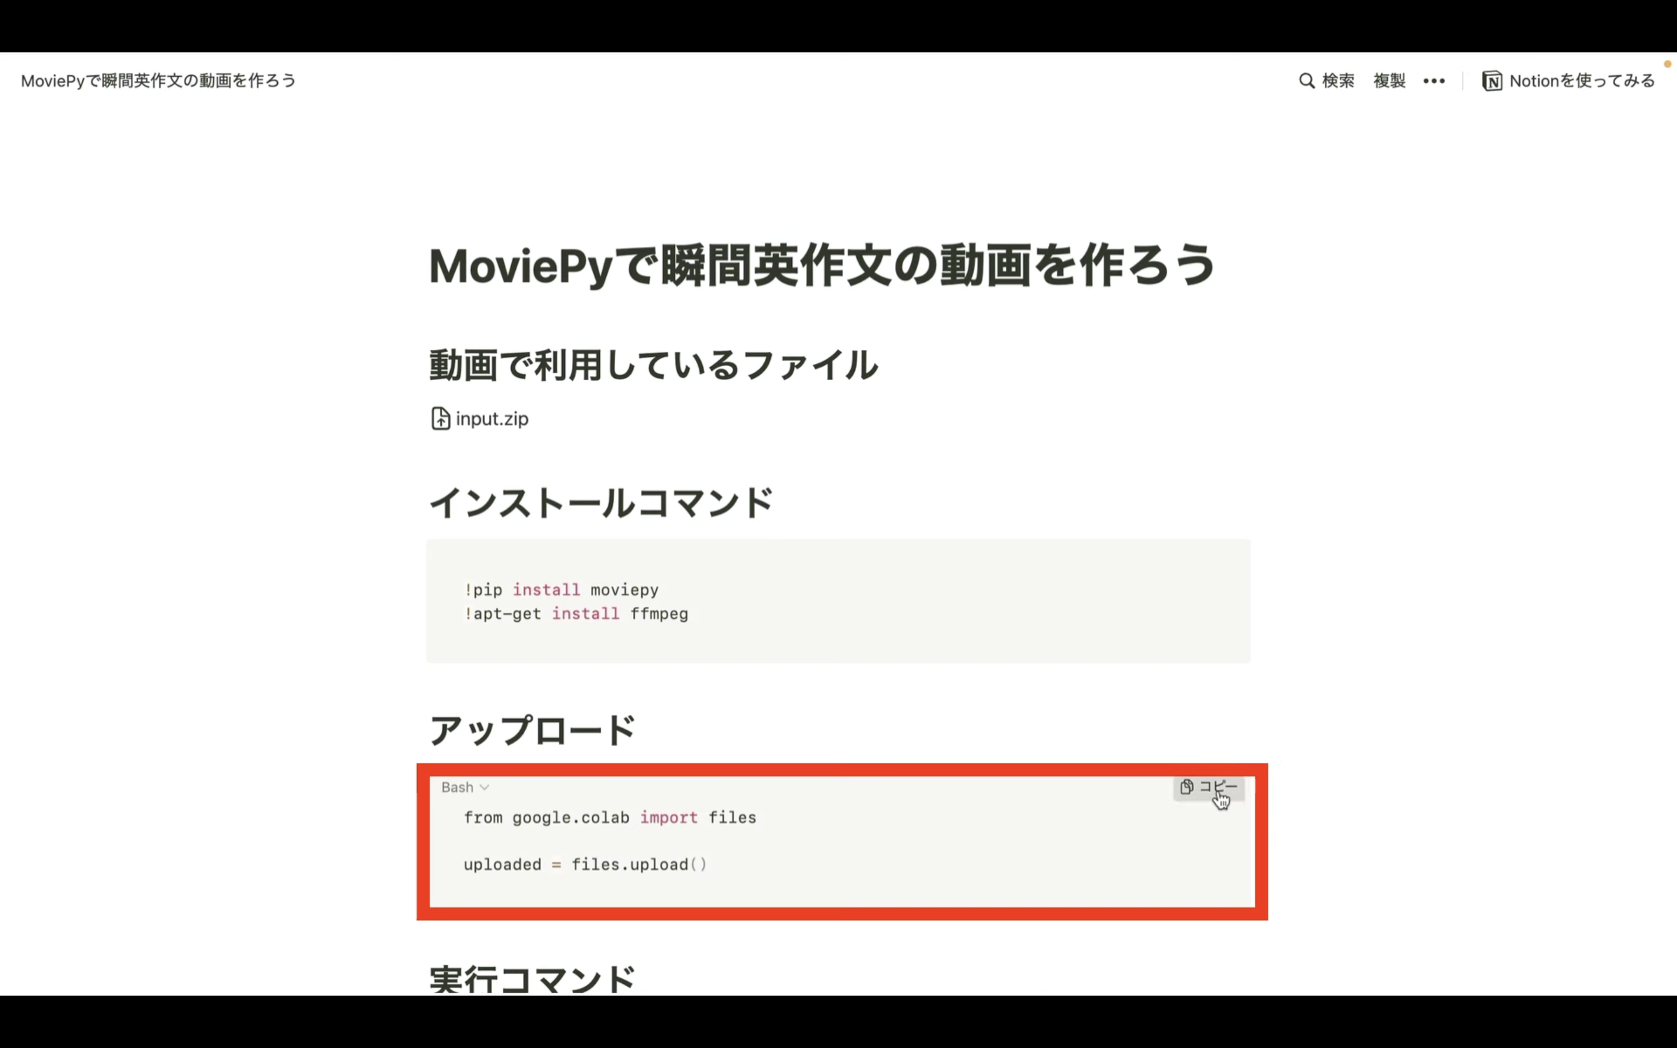The image size is (1677, 1048).
Task: Click the orange notification dot at top right
Action: [x=1668, y=64]
